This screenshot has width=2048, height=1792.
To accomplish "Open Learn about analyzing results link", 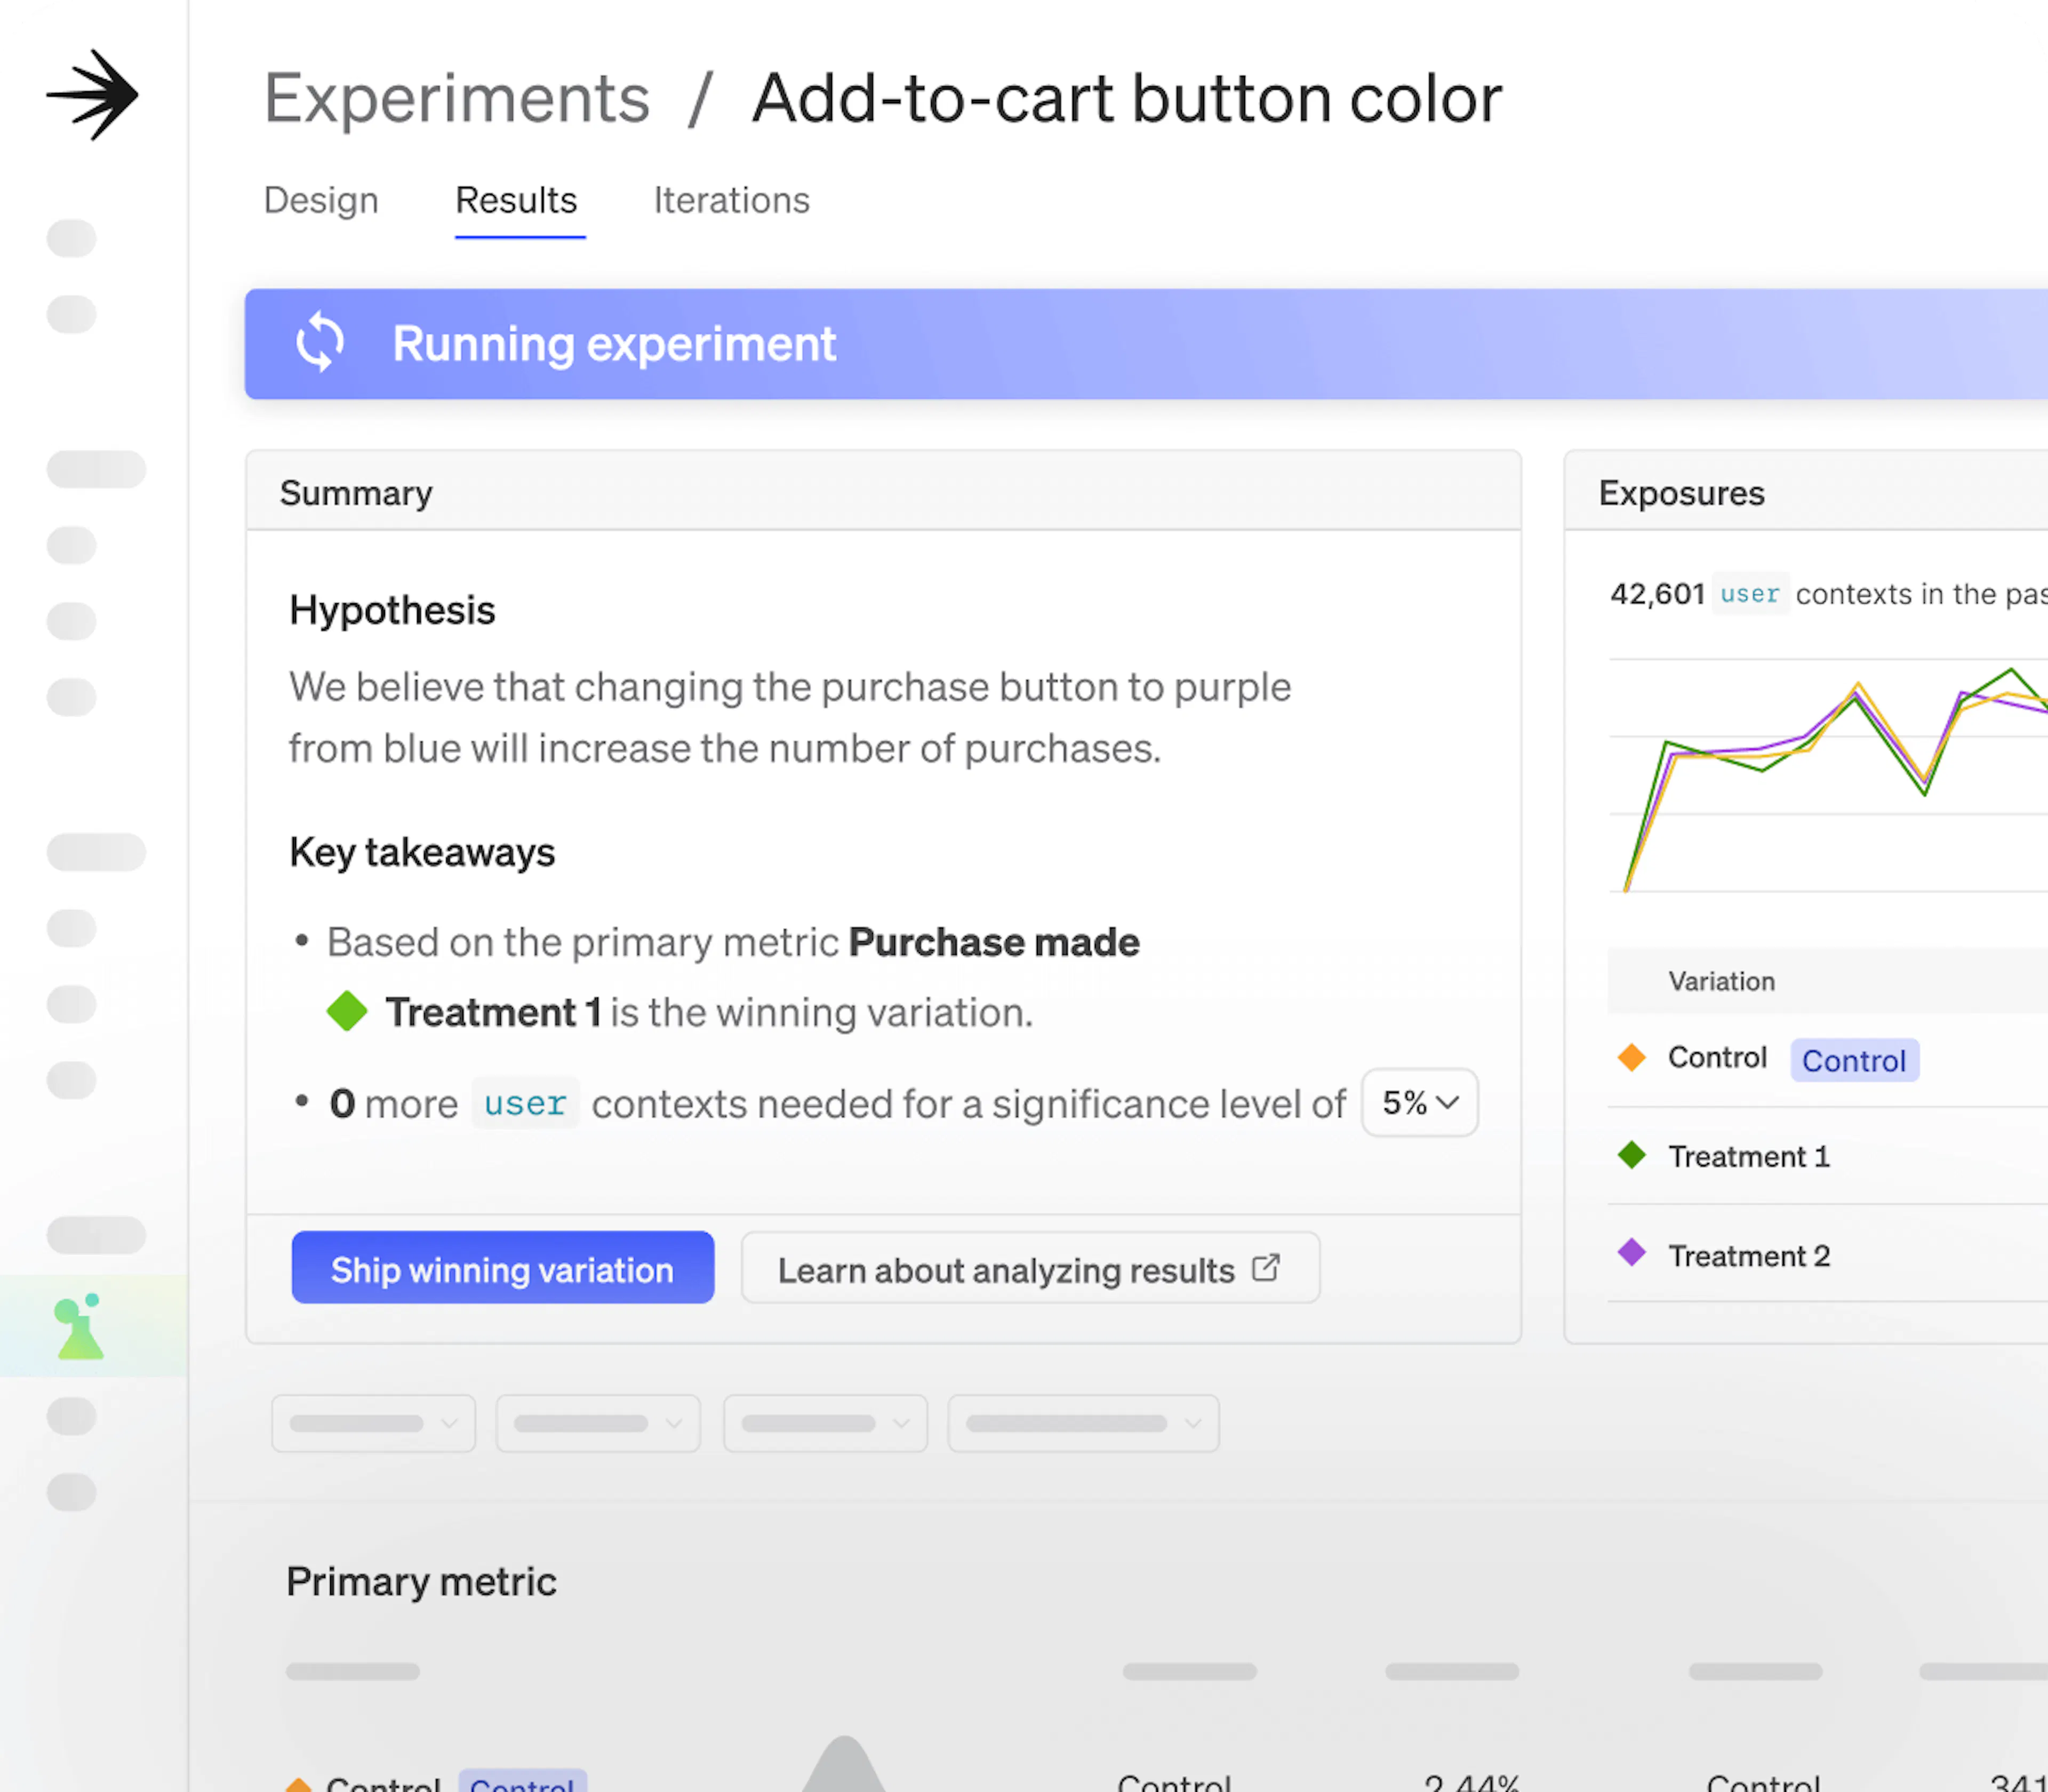I will coord(1006,1270).
